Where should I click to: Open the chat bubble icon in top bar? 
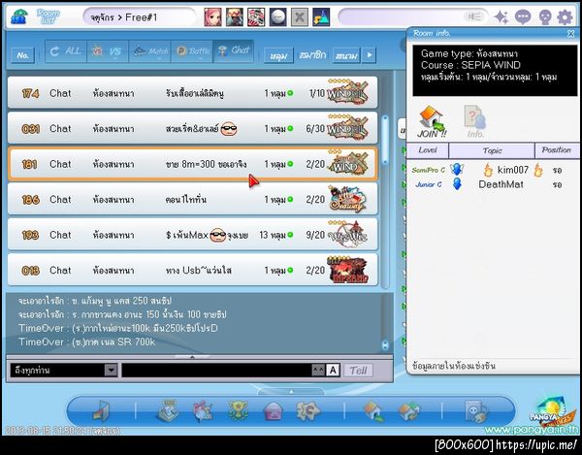click(523, 17)
